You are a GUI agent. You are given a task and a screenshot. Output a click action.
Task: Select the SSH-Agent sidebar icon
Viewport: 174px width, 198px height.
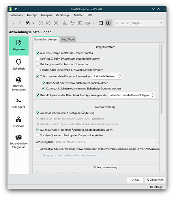(19, 101)
